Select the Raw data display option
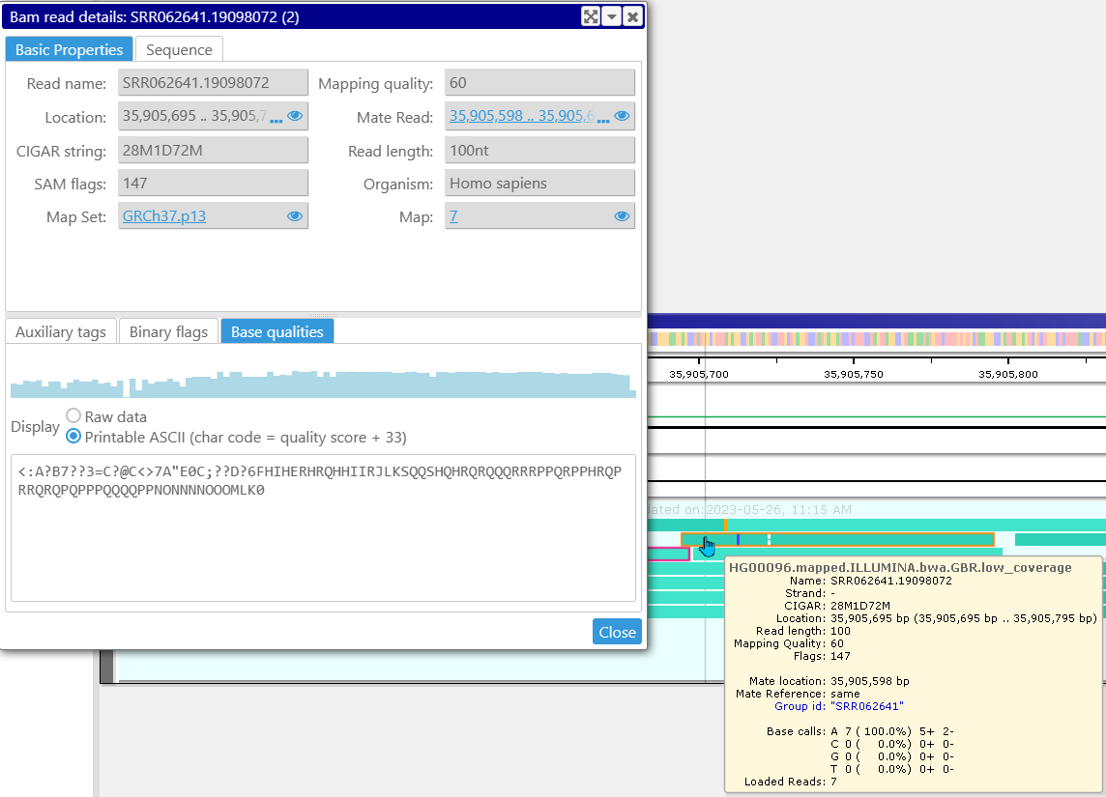Viewport: 1106px width, 797px height. tap(73, 415)
